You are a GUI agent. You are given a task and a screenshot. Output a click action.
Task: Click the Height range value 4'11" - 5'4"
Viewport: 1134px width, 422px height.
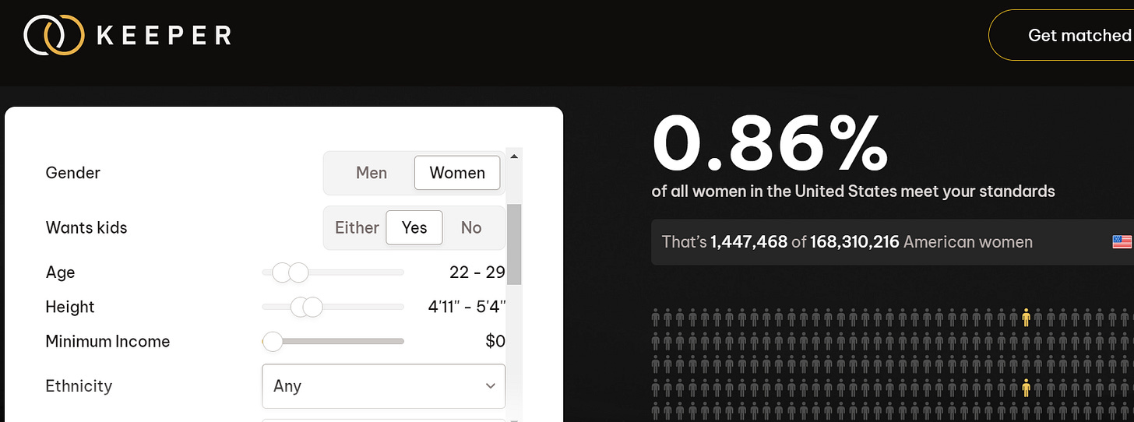467,307
